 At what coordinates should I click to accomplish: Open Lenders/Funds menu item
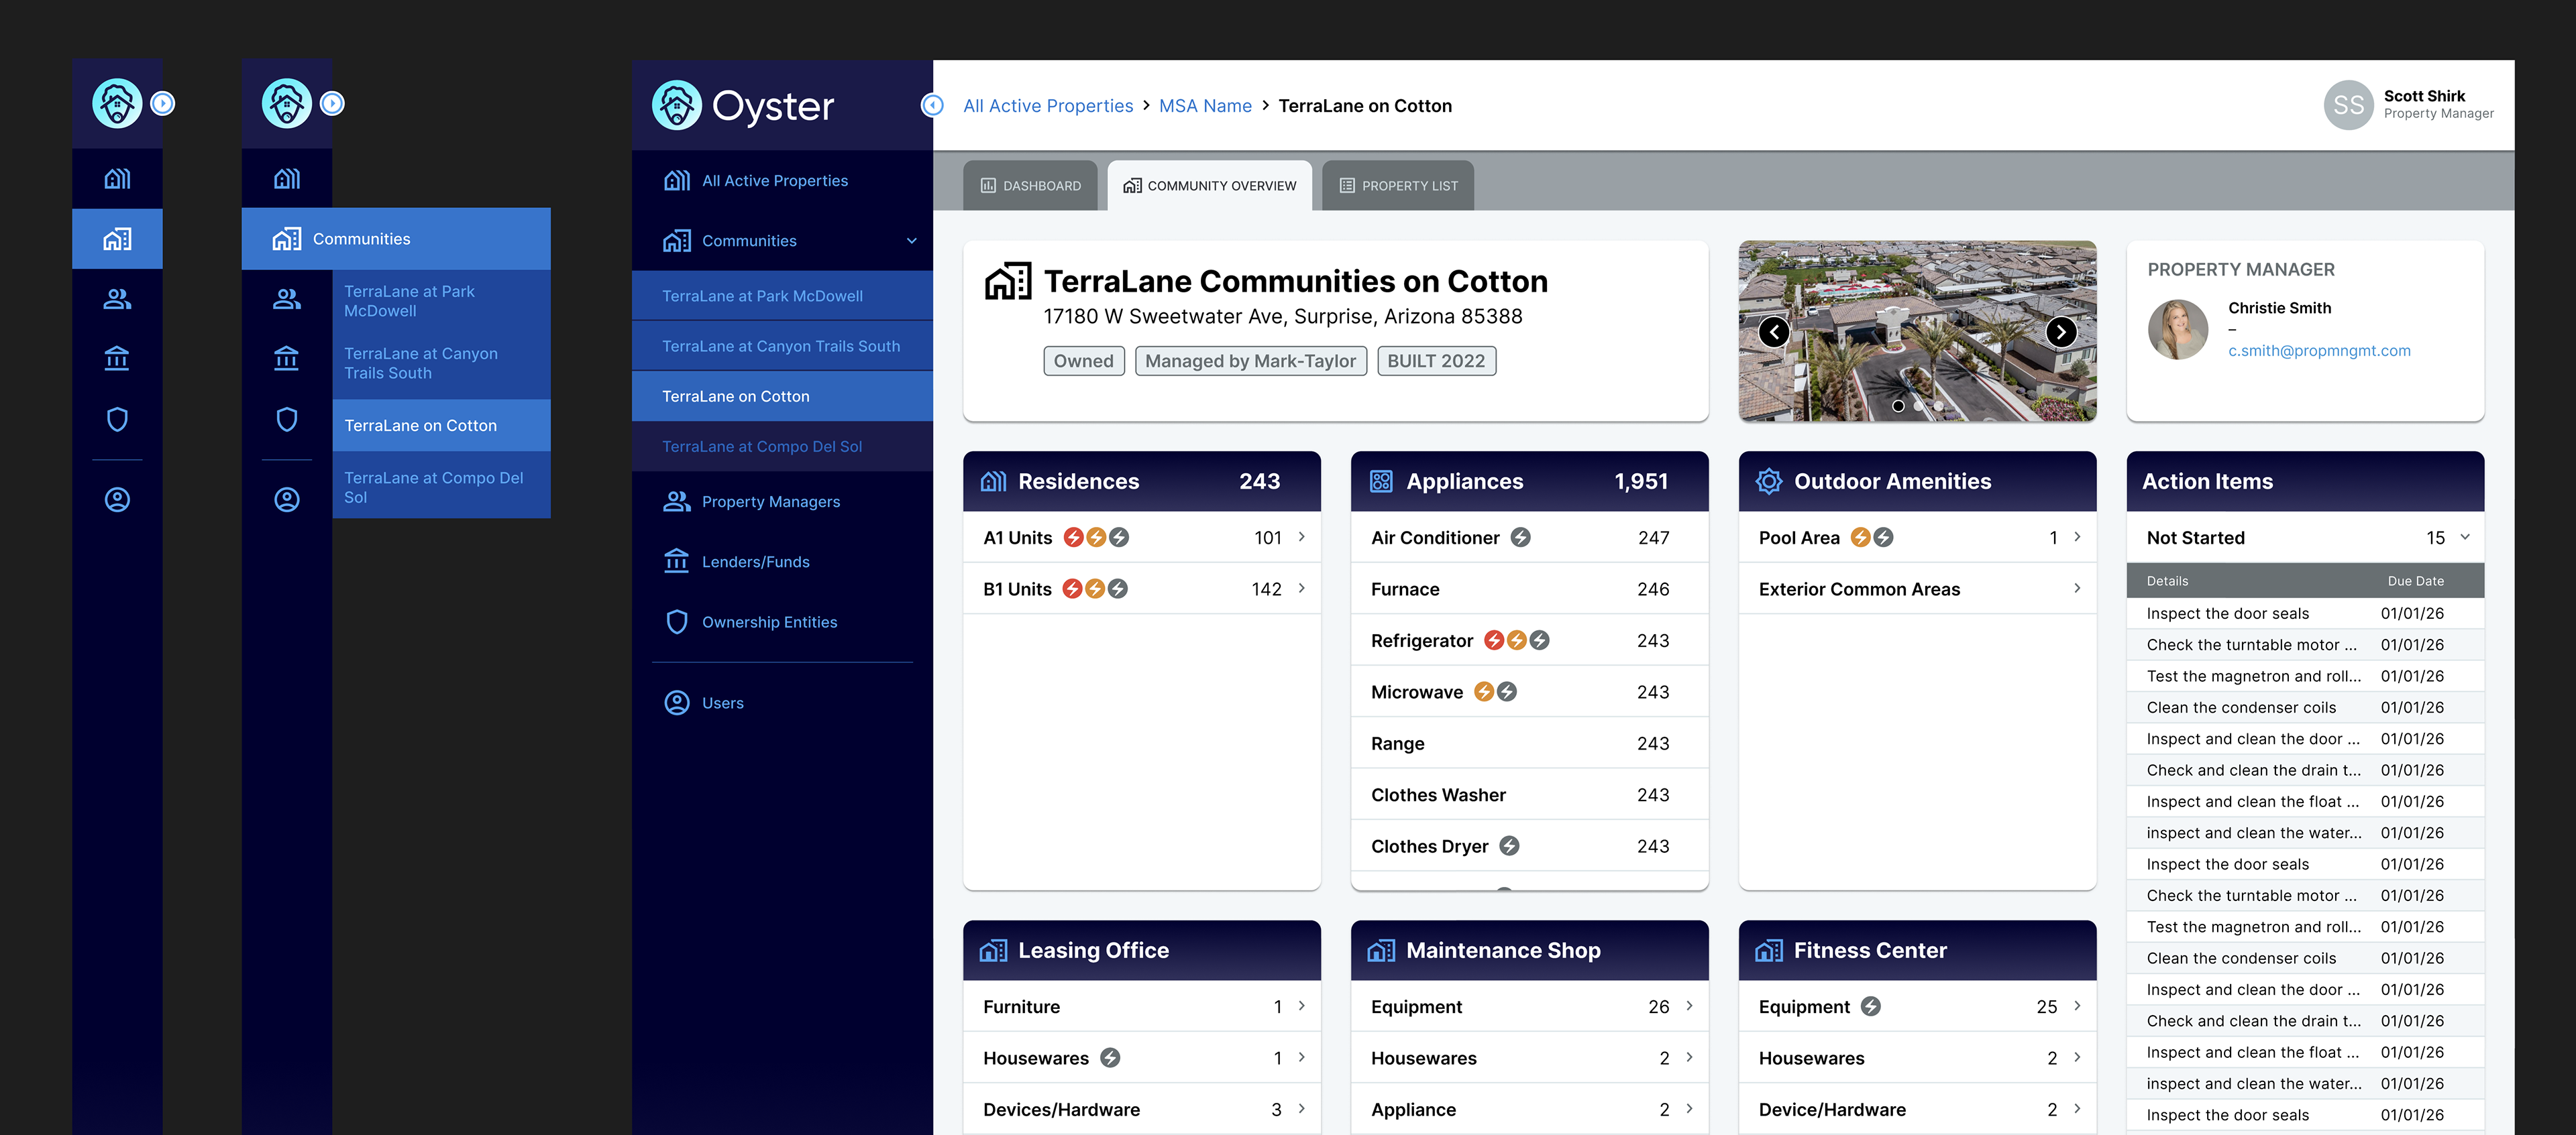[782, 562]
